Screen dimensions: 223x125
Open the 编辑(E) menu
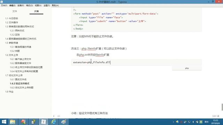click(x=13, y=6)
